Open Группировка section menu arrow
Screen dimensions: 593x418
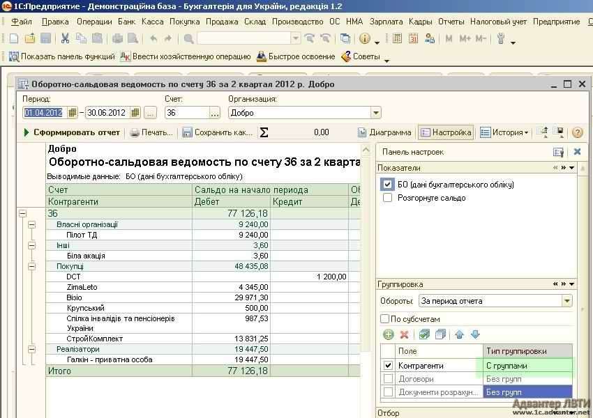[572, 284]
